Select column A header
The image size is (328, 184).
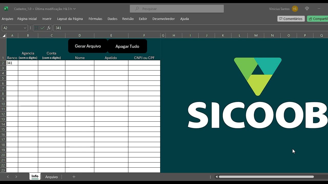click(12, 36)
